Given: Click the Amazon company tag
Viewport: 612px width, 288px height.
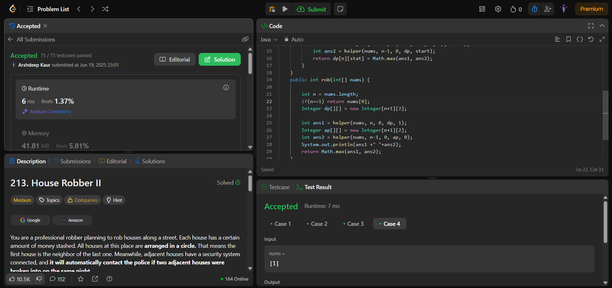Looking at the screenshot, I should pyautogui.click(x=72, y=220).
